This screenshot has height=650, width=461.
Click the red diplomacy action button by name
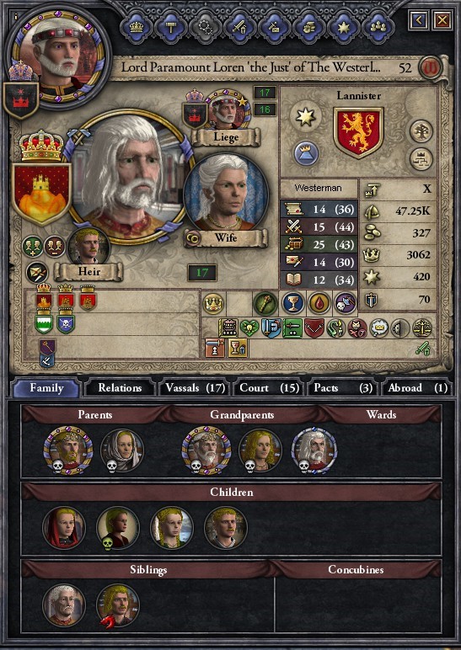(430, 67)
